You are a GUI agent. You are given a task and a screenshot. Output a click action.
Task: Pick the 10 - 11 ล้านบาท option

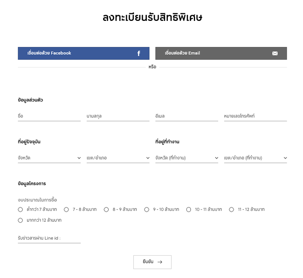coord(189,209)
